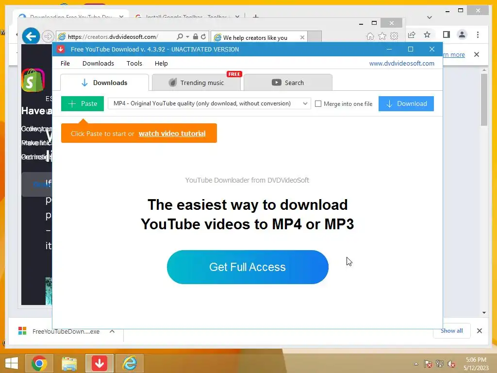Click the Internet Explorer address bar URL
This screenshot has height=373, width=497.
coord(113,37)
